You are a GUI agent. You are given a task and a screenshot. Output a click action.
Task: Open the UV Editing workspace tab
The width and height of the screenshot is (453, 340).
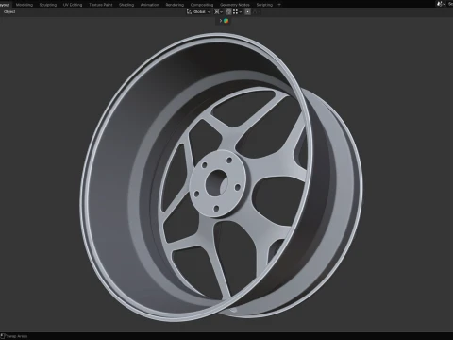73,5
